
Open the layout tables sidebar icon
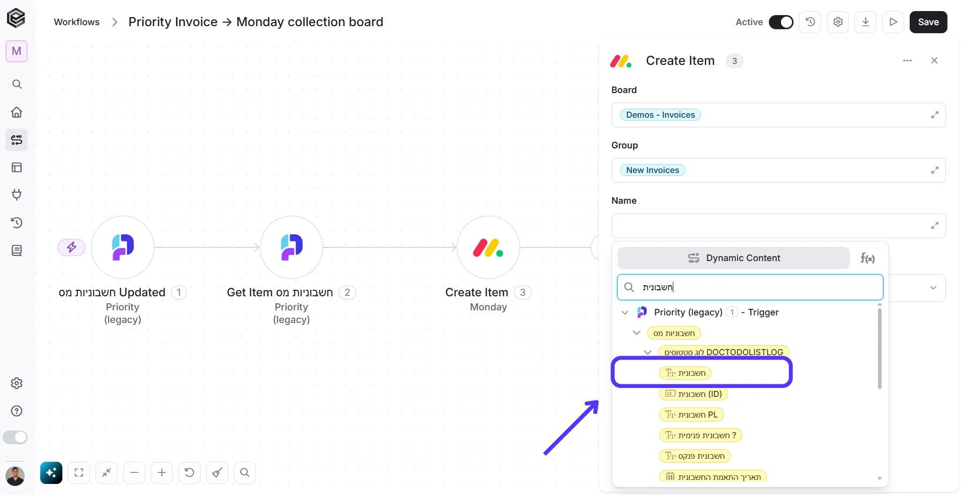(17, 167)
